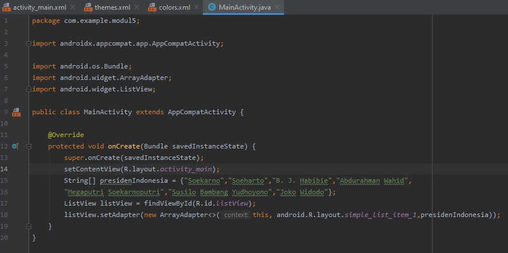Click the "B. J. Habibie" string

[303, 180]
